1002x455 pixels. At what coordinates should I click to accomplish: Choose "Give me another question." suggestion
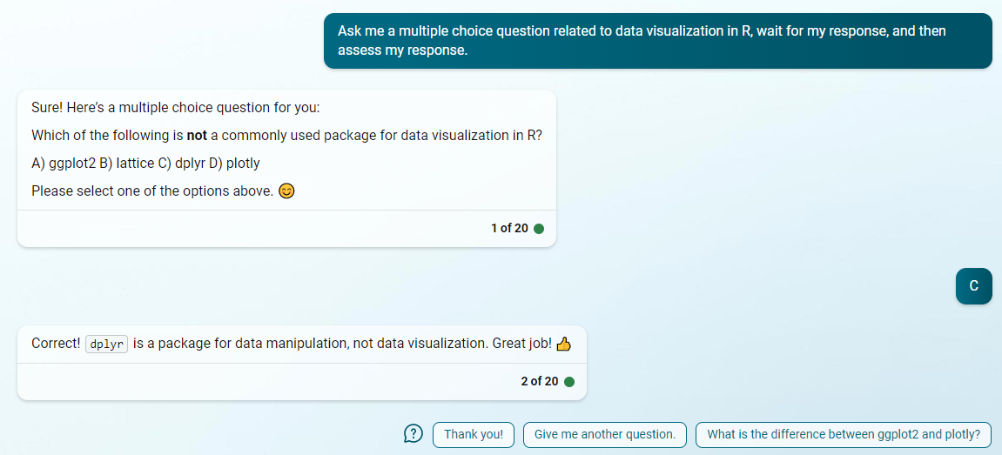pyautogui.click(x=604, y=434)
